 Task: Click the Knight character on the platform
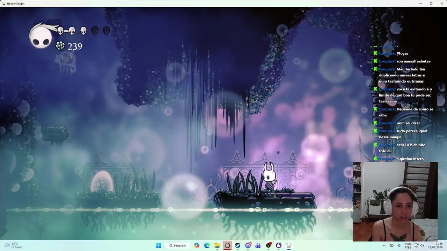click(x=269, y=177)
